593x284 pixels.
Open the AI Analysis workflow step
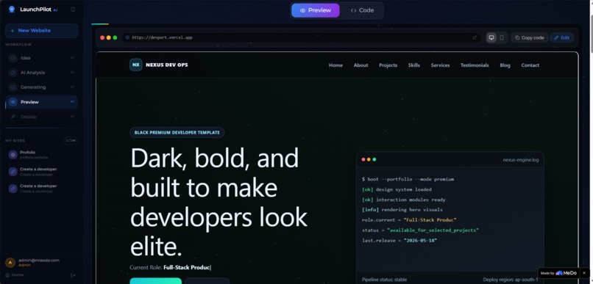point(42,73)
